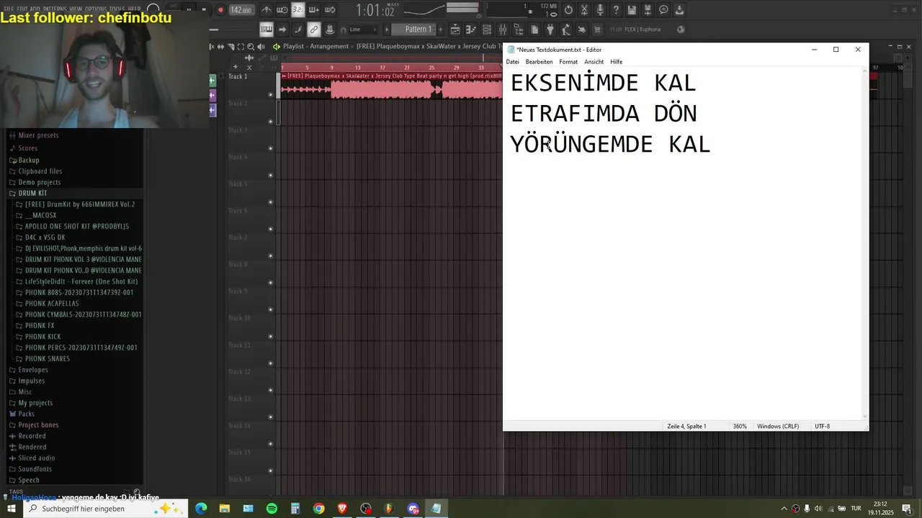Toggle the link multi-link to controllers icon
Screen dimensions: 922x518
pos(314,29)
